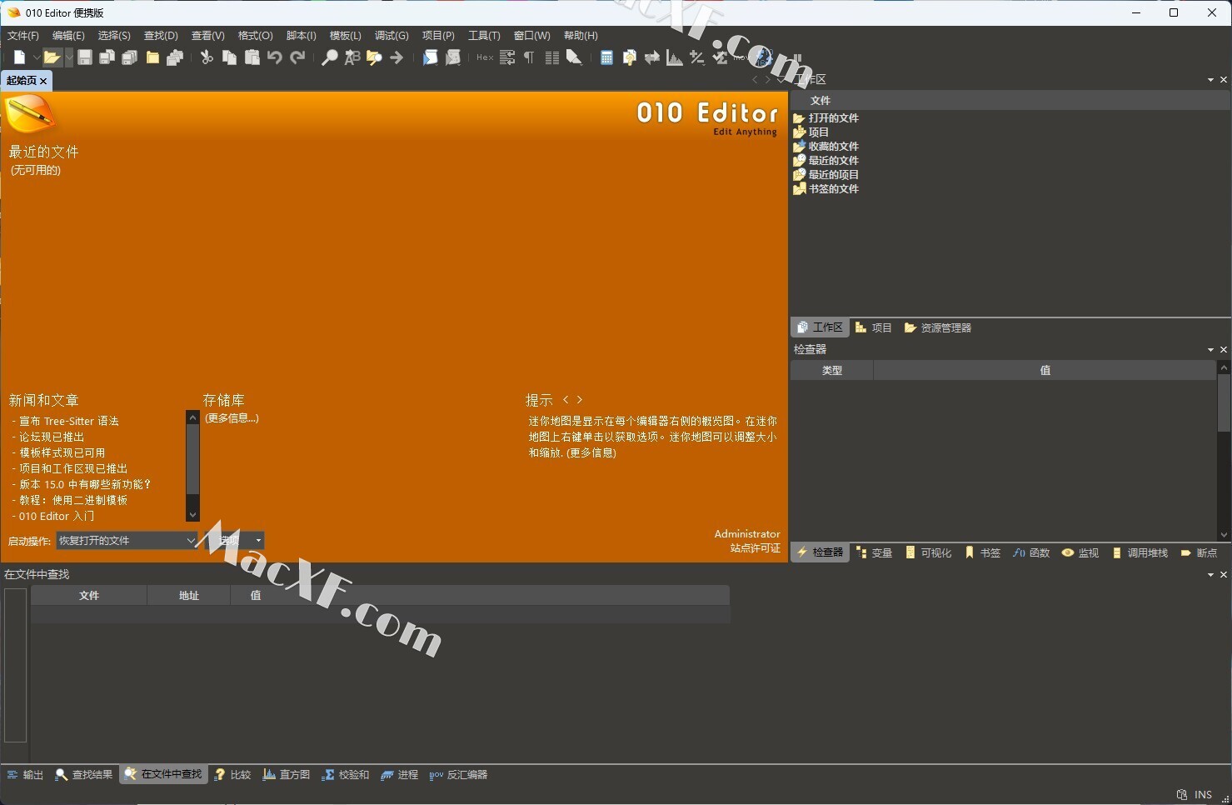Screen dimensions: 1232x805
Task: Open link 010 Editor 入门
Action: (57, 517)
